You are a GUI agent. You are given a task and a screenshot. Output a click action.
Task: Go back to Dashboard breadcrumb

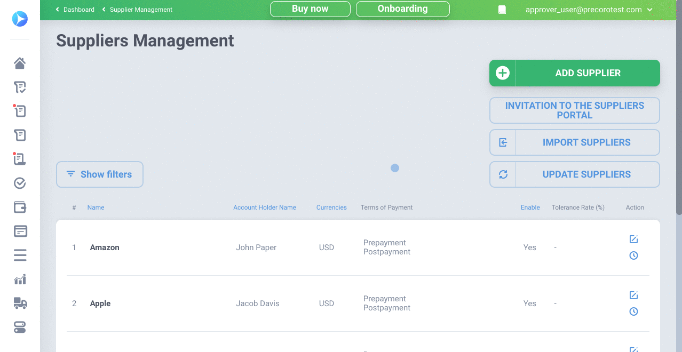click(x=75, y=10)
